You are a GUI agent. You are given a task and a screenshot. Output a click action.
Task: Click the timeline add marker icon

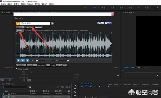(x=95, y=86)
